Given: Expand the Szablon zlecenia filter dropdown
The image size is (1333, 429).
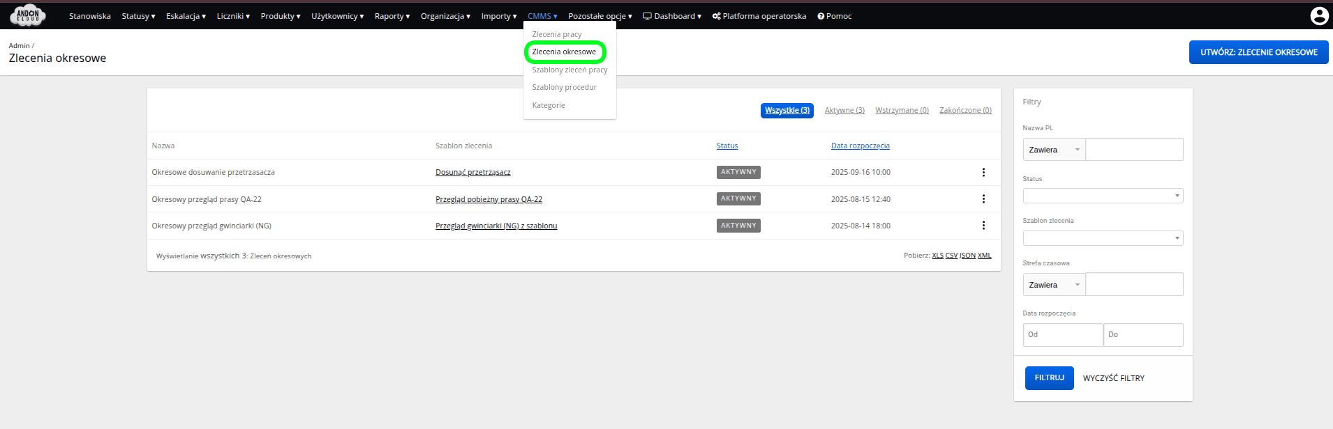Looking at the screenshot, I should (x=1103, y=238).
